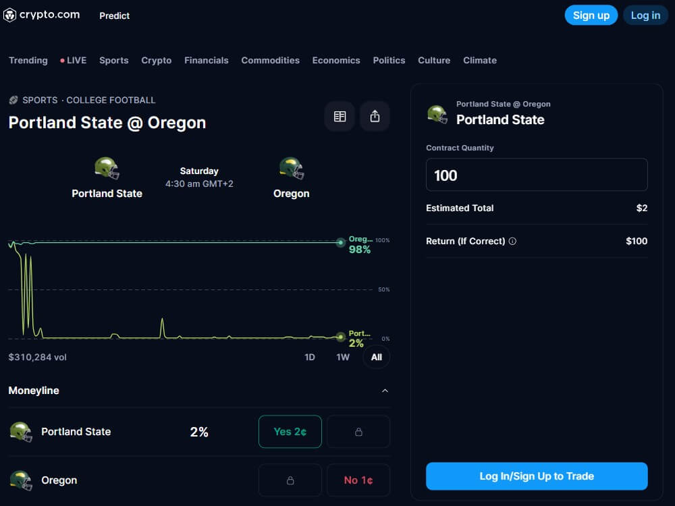Image resolution: width=675 pixels, height=506 pixels.
Task: Open the Commodities category tab
Action: (271, 60)
